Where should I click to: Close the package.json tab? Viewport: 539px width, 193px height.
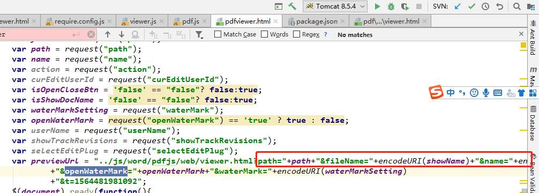pyautogui.click(x=343, y=21)
